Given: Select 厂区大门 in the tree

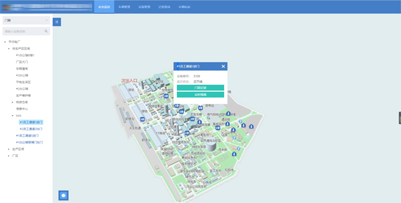Looking at the screenshot, I should (x=22, y=62).
